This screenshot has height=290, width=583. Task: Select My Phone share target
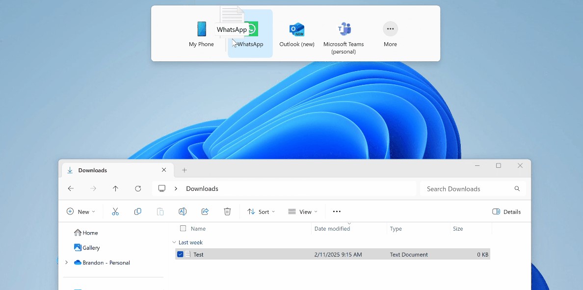tap(201, 34)
